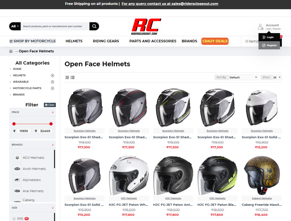Click the Arai Helmets brand logo
The image size is (291, 221).
point(17,191)
